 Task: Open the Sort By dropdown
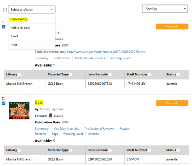coord(165,9)
